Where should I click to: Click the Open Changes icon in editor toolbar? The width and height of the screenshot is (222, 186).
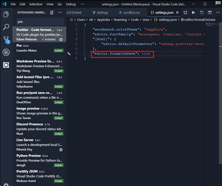coord(185,13)
